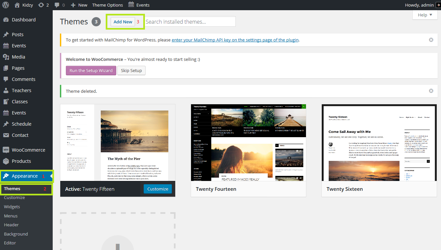Screen dimensions: 441x250
Task: Open the Howdy, admin account menu
Action: [419, 5]
